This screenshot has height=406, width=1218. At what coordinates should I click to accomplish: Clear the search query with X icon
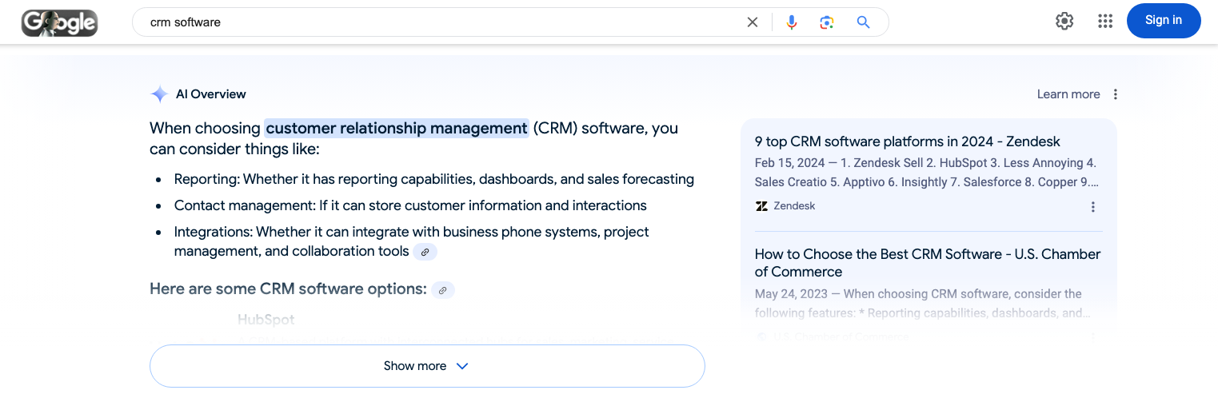[x=753, y=22]
